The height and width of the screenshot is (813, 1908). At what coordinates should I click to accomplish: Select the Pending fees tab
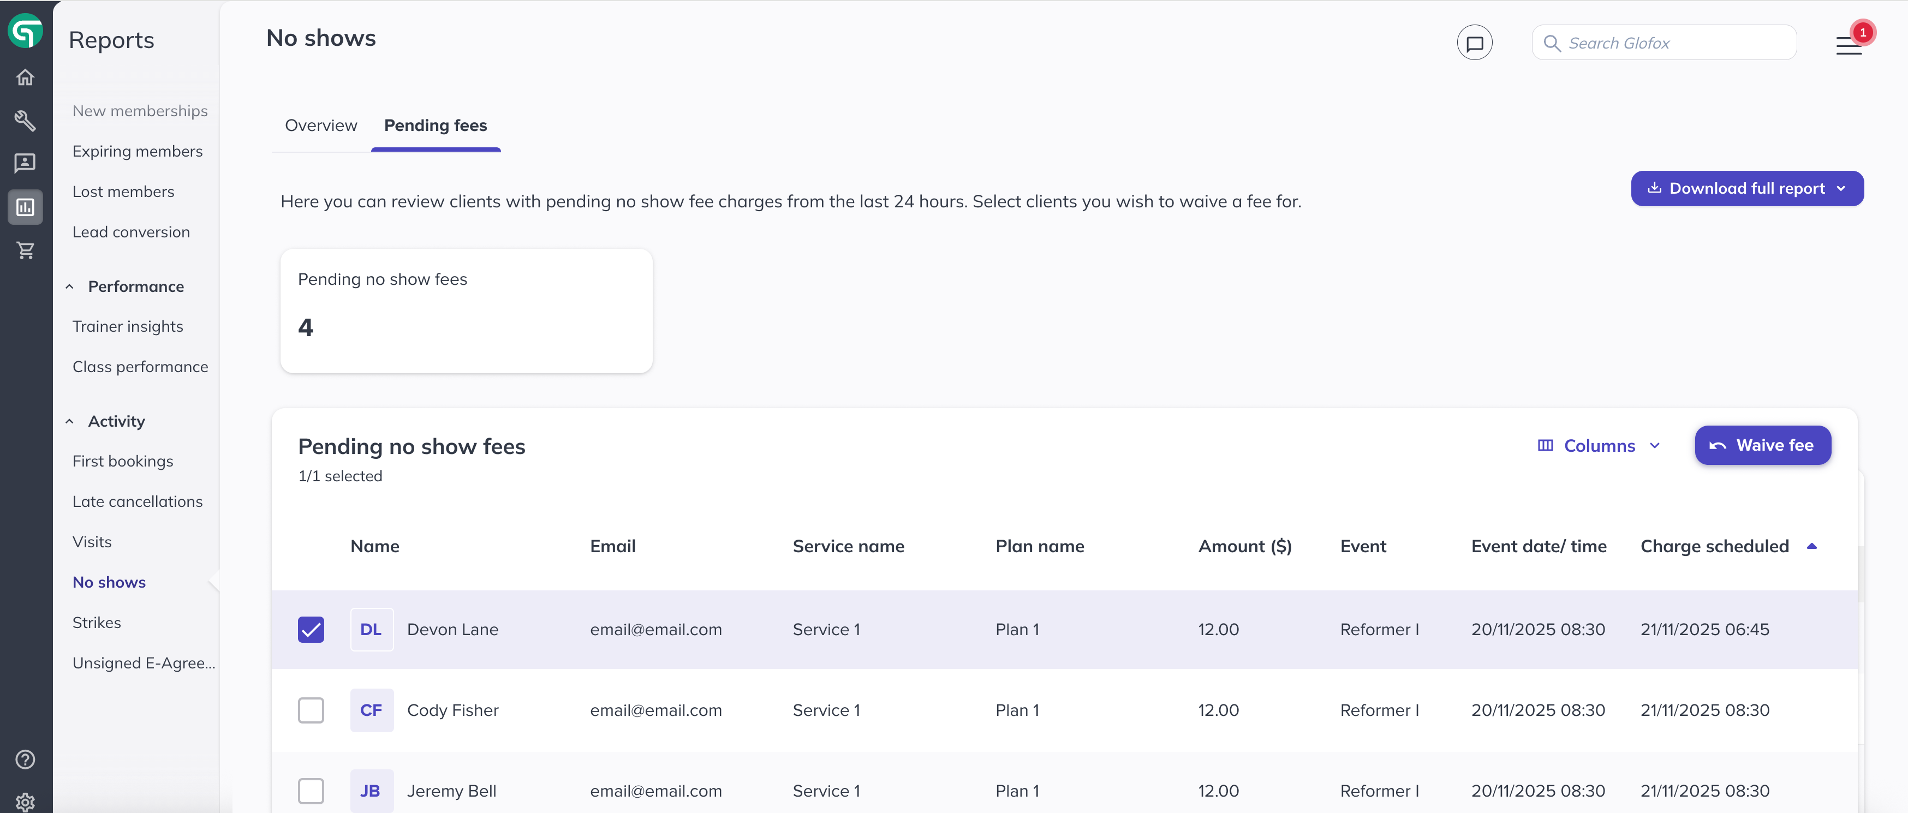(x=436, y=126)
